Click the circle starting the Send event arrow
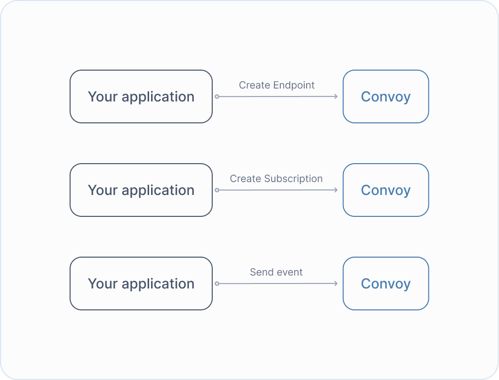 [217, 284]
